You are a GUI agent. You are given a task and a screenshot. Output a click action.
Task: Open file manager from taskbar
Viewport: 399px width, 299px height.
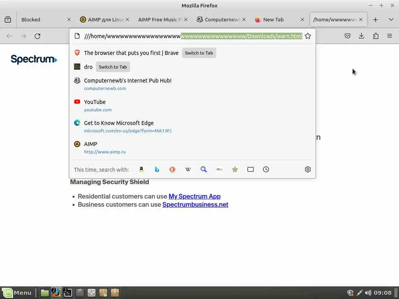coord(45,293)
